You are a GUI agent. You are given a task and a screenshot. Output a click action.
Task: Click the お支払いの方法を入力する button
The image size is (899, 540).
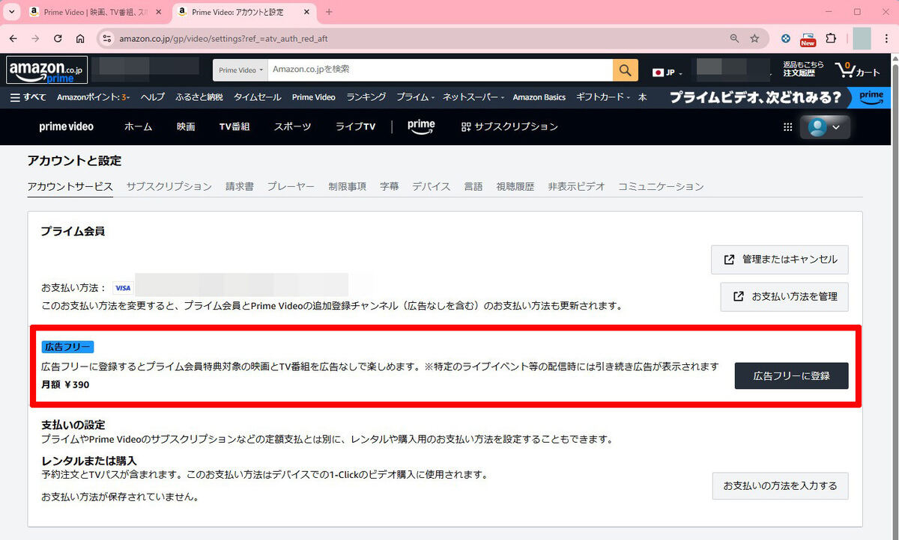pos(780,486)
